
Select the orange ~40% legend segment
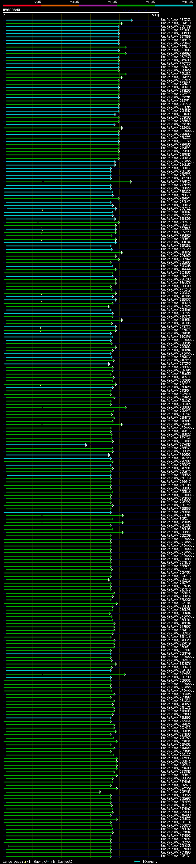click(x=60, y=6)
